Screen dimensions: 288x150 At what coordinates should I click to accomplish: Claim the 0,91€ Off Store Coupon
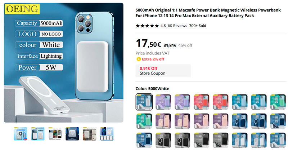pos(163,71)
